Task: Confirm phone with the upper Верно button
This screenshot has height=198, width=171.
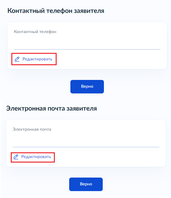Action: (87, 87)
